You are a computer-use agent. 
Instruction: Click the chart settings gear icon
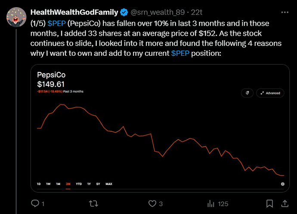click(283, 184)
